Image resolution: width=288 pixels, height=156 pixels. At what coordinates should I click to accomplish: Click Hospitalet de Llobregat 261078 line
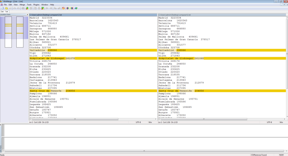coord(93,58)
